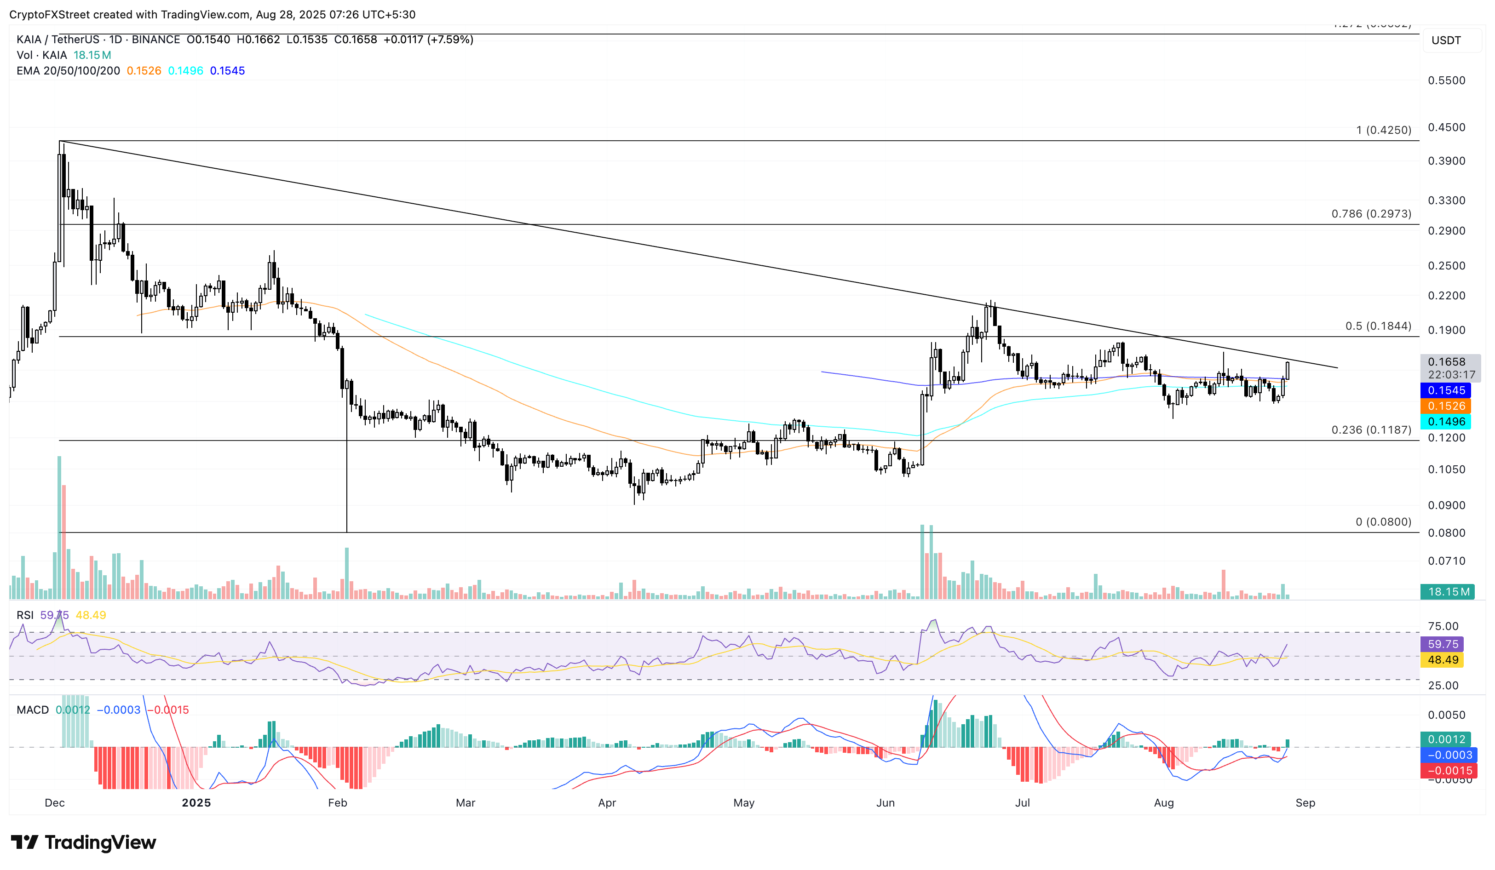This screenshot has width=1495, height=870.
Task: Click the 18.15 M volume axis tag
Action: [1448, 592]
